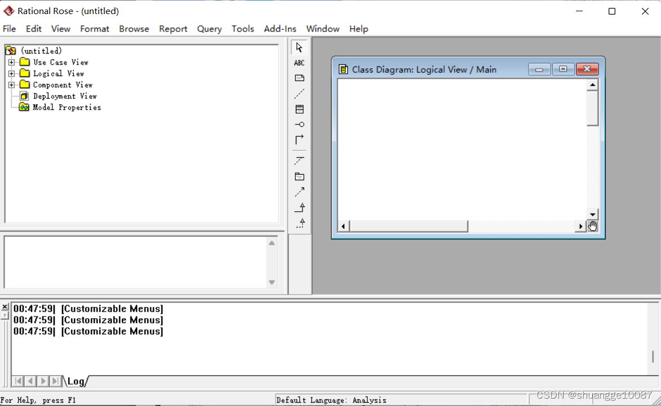Select the Component View tree label
Viewport: 661px width, 406px height.
click(63, 85)
